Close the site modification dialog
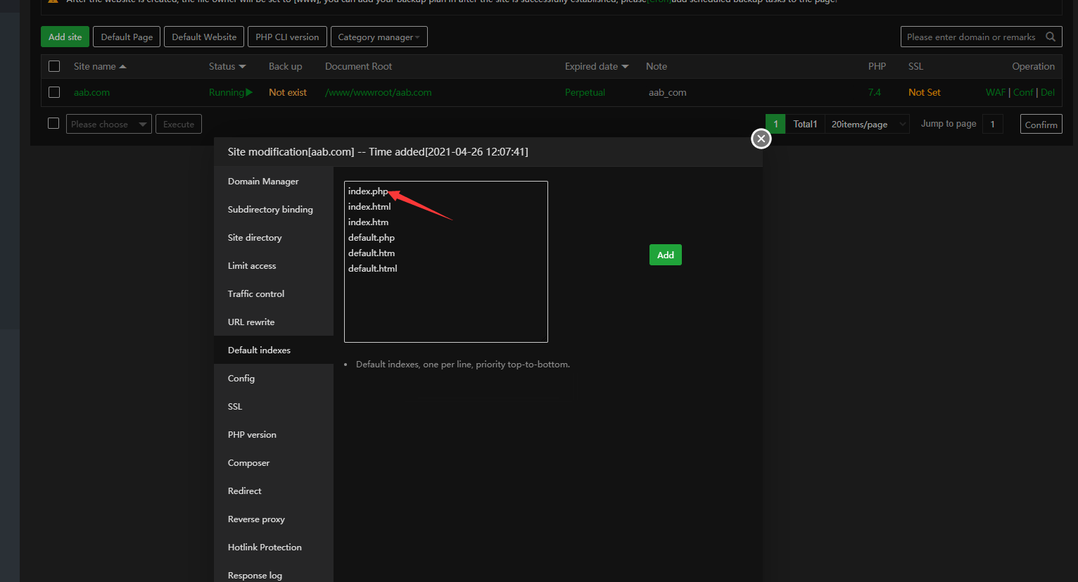The image size is (1078, 582). point(761,139)
